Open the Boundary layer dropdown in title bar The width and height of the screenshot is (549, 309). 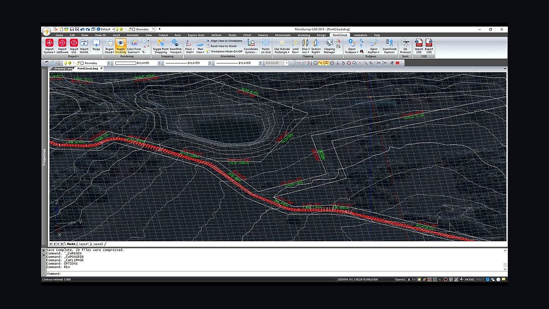pos(153,29)
